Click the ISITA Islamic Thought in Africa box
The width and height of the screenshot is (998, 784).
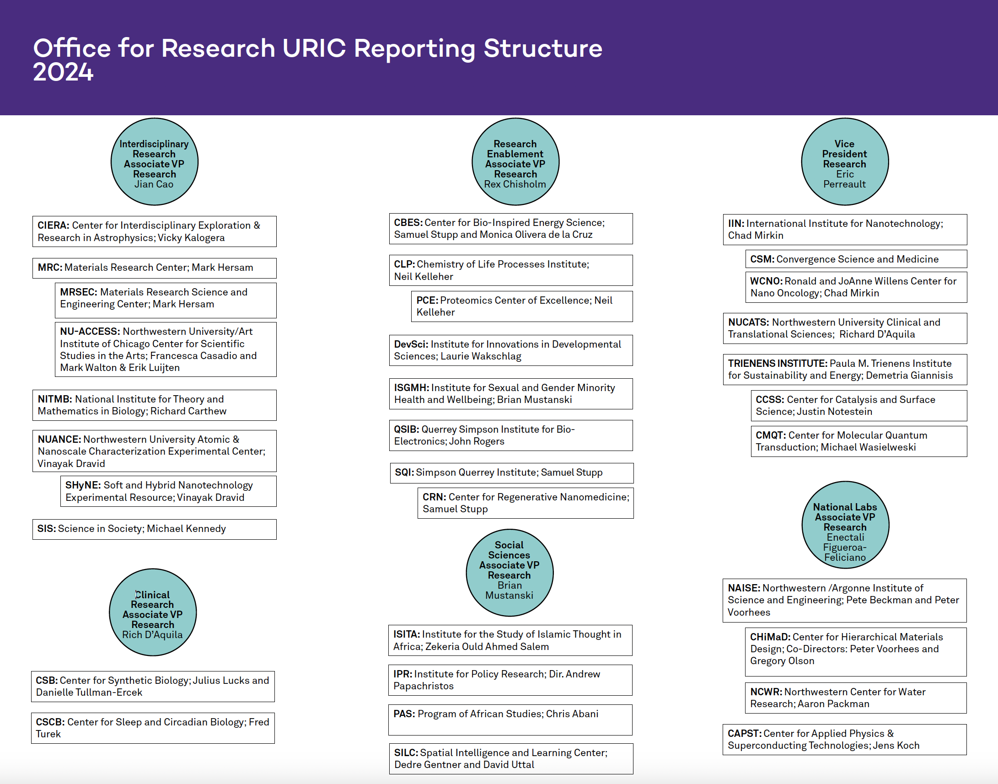(510, 640)
